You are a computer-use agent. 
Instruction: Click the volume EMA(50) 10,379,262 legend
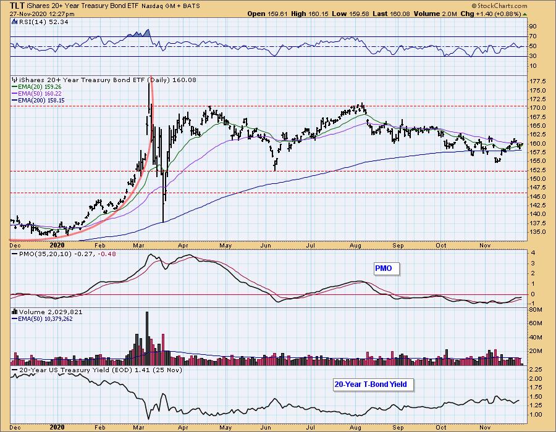43,318
